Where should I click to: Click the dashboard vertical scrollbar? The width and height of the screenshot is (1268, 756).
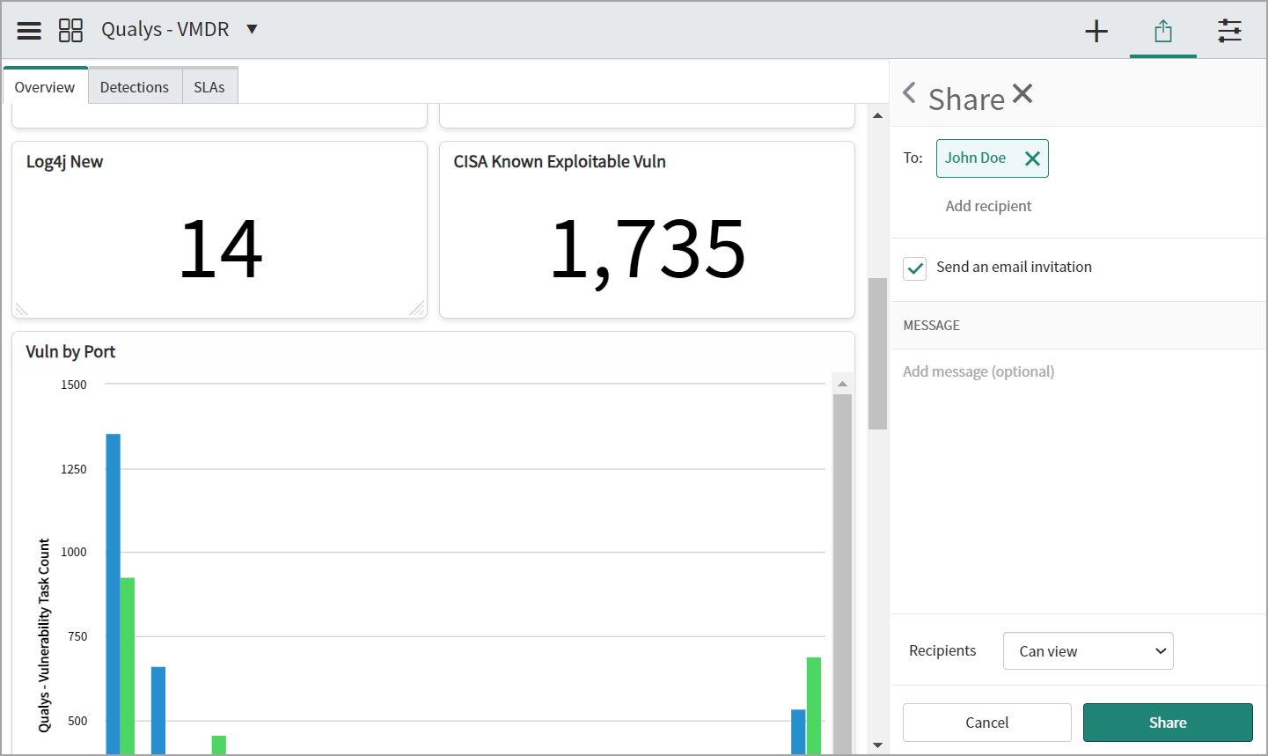877,352
